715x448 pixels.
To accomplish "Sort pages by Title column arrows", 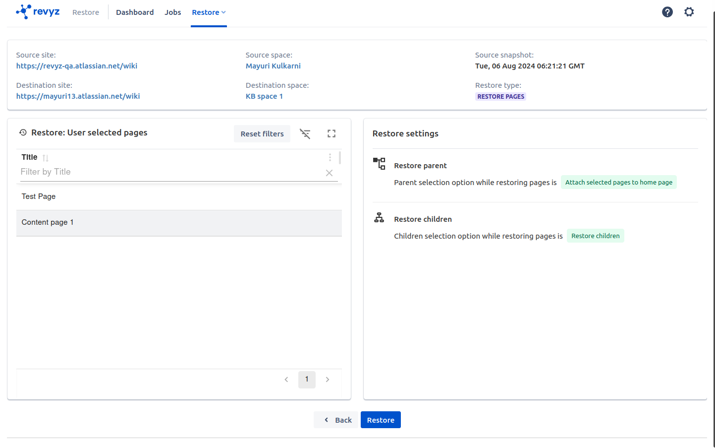I will point(46,158).
